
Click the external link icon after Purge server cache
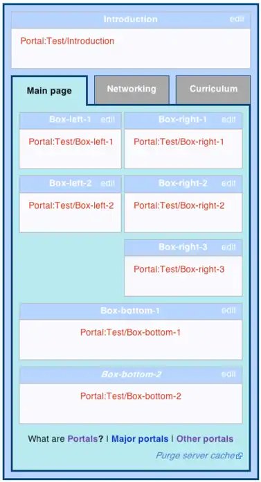(240, 456)
